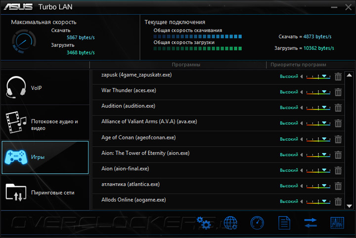Click the 3468 bytes/s upload value

tap(81, 52)
